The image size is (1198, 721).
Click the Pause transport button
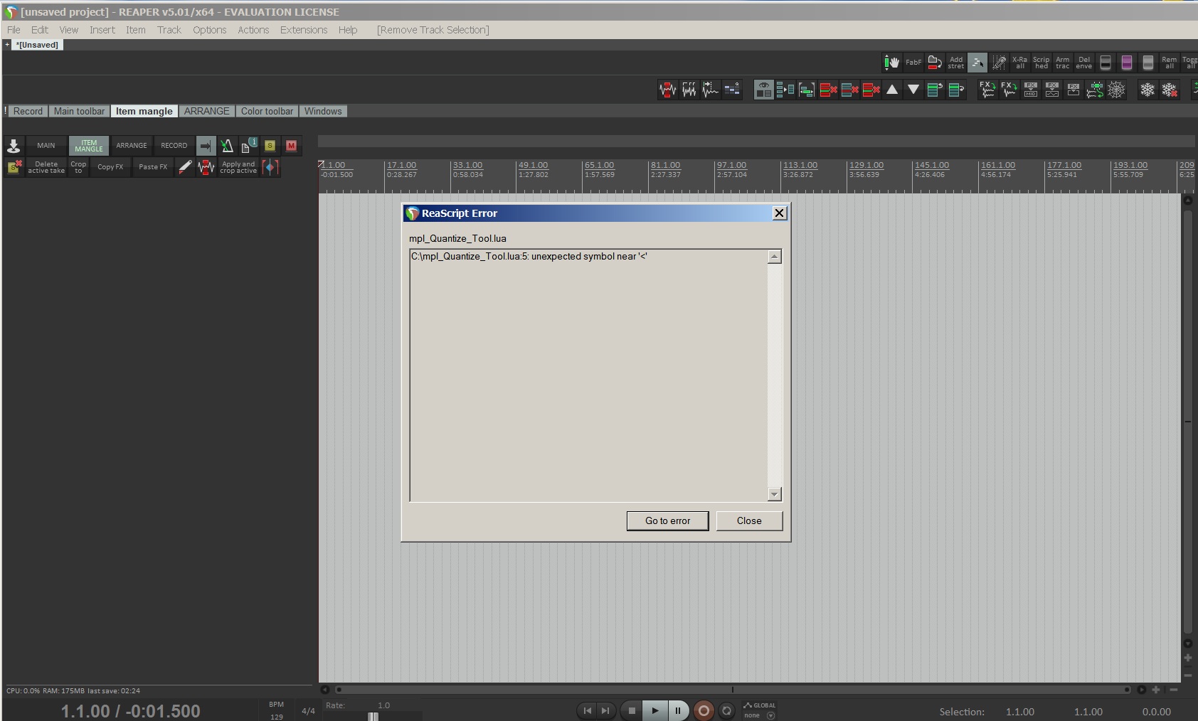(x=678, y=710)
